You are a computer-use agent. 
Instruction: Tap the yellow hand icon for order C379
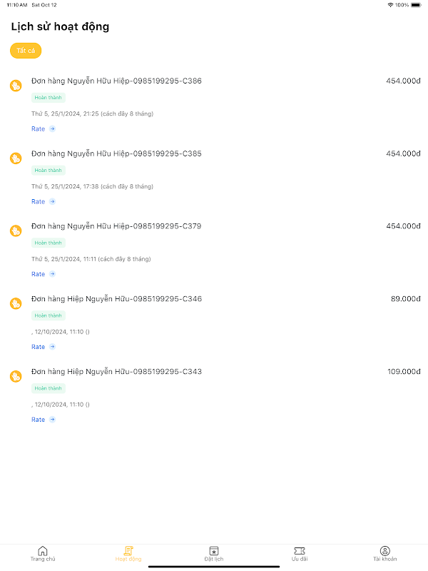[x=16, y=231]
